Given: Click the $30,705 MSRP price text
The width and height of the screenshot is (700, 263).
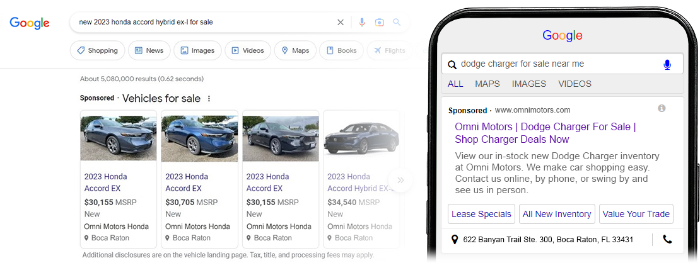Looking at the screenshot, I should [x=192, y=203].
